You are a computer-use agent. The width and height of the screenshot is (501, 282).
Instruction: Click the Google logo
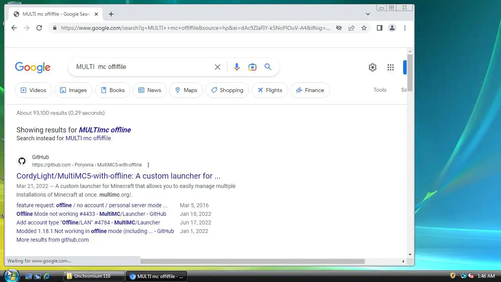pyautogui.click(x=32, y=67)
